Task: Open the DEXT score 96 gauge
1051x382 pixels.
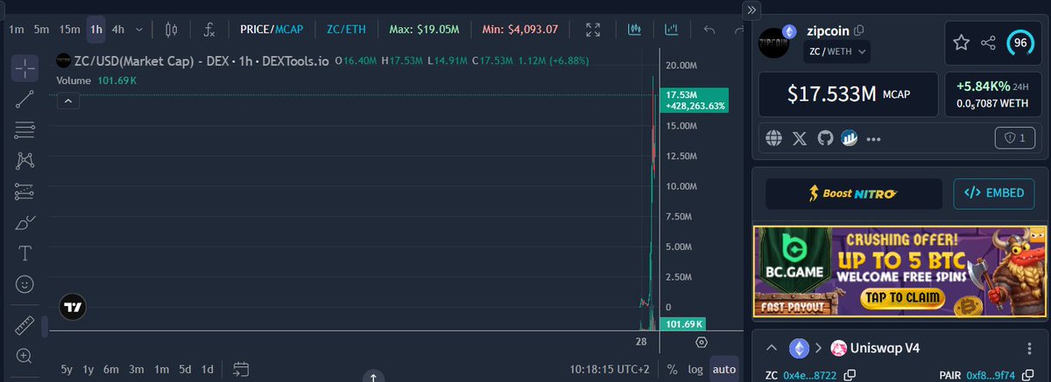Action: (1020, 43)
